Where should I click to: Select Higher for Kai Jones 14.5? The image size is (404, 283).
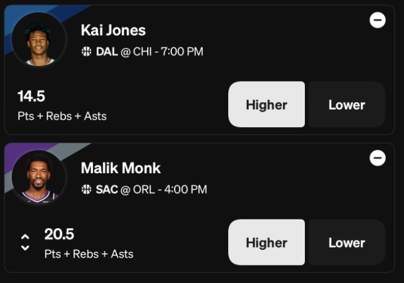266,104
